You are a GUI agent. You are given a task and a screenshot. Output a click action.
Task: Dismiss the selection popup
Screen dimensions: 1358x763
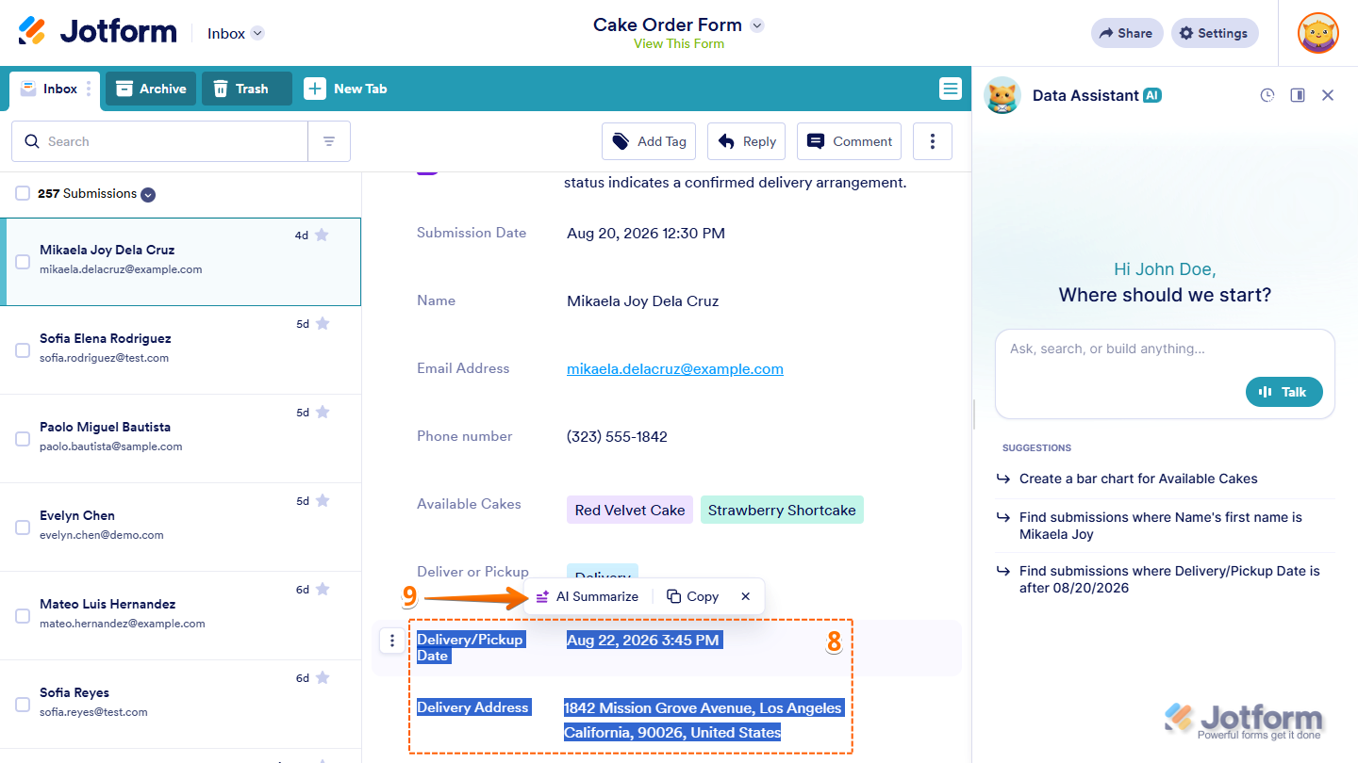745,596
